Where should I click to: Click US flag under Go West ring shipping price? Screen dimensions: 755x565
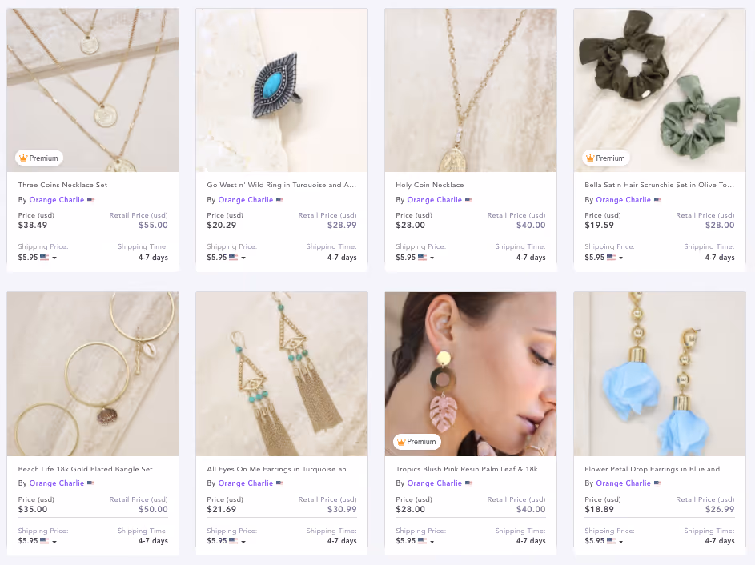click(x=234, y=258)
